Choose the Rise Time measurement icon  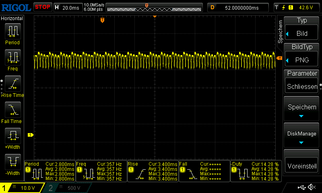tap(12, 84)
